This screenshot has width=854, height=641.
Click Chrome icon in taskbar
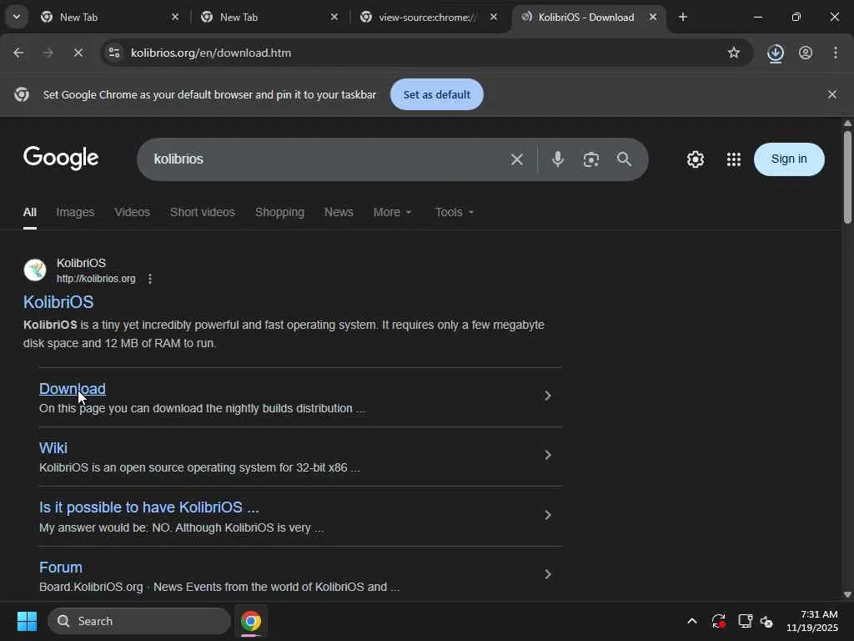tap(250, 621)
